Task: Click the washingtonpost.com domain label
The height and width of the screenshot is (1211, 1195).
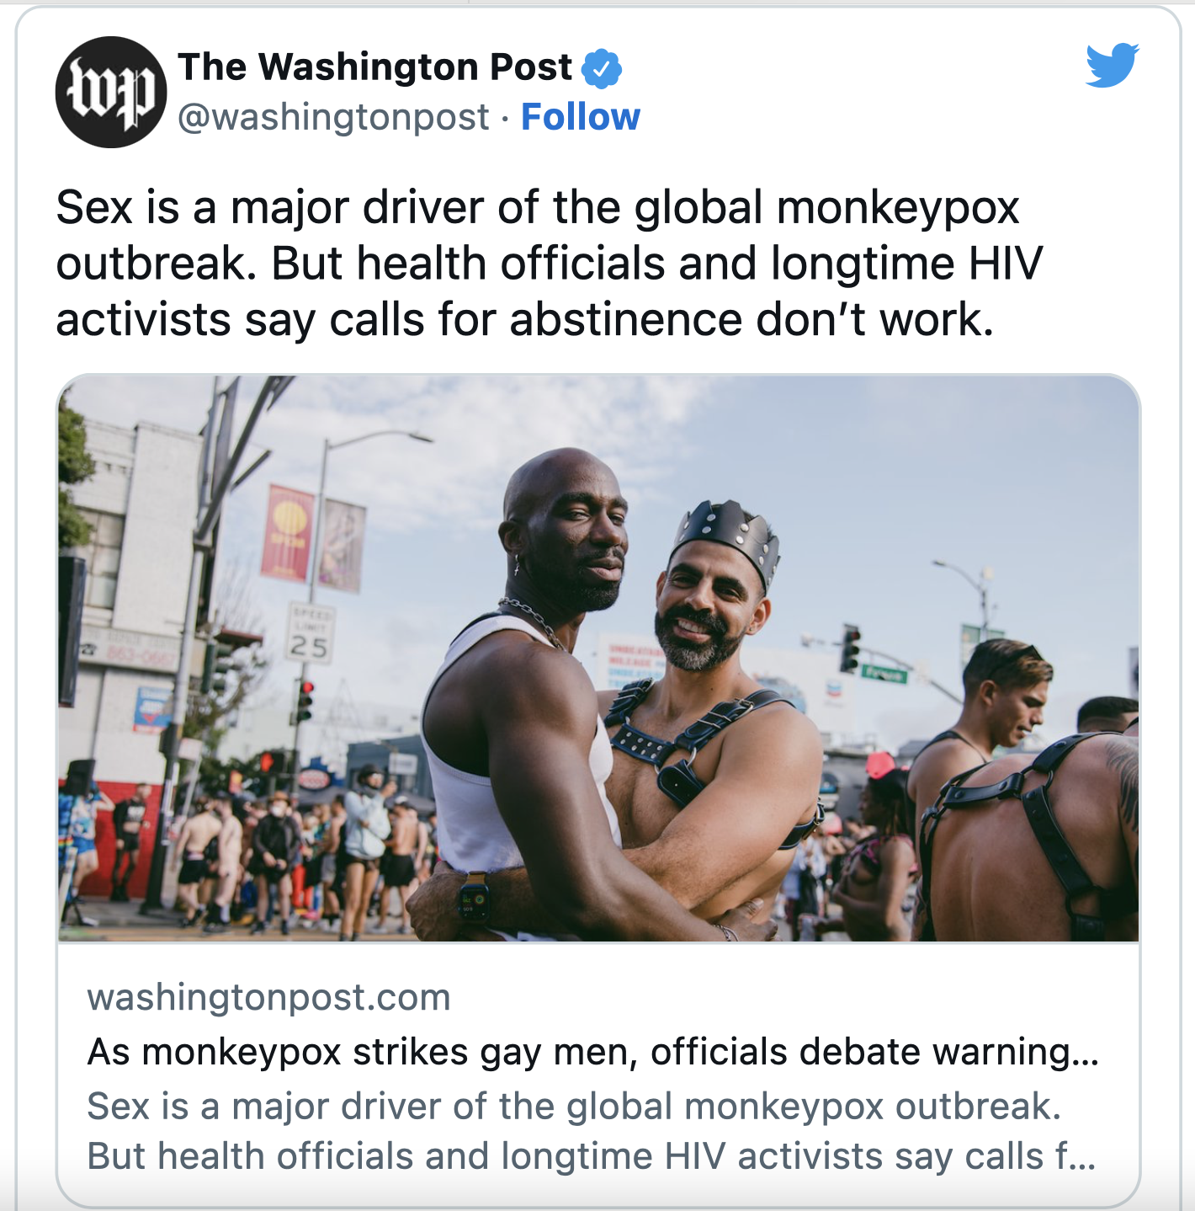Action: (269, 997)
